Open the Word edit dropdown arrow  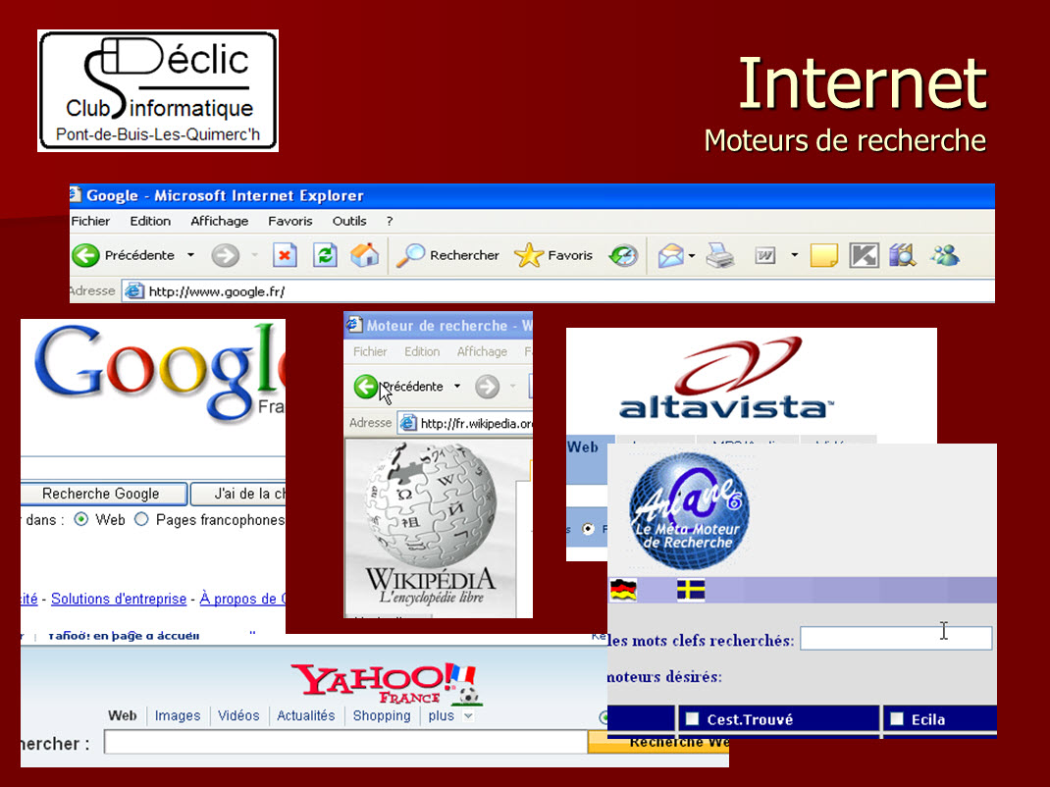(794, 255)
